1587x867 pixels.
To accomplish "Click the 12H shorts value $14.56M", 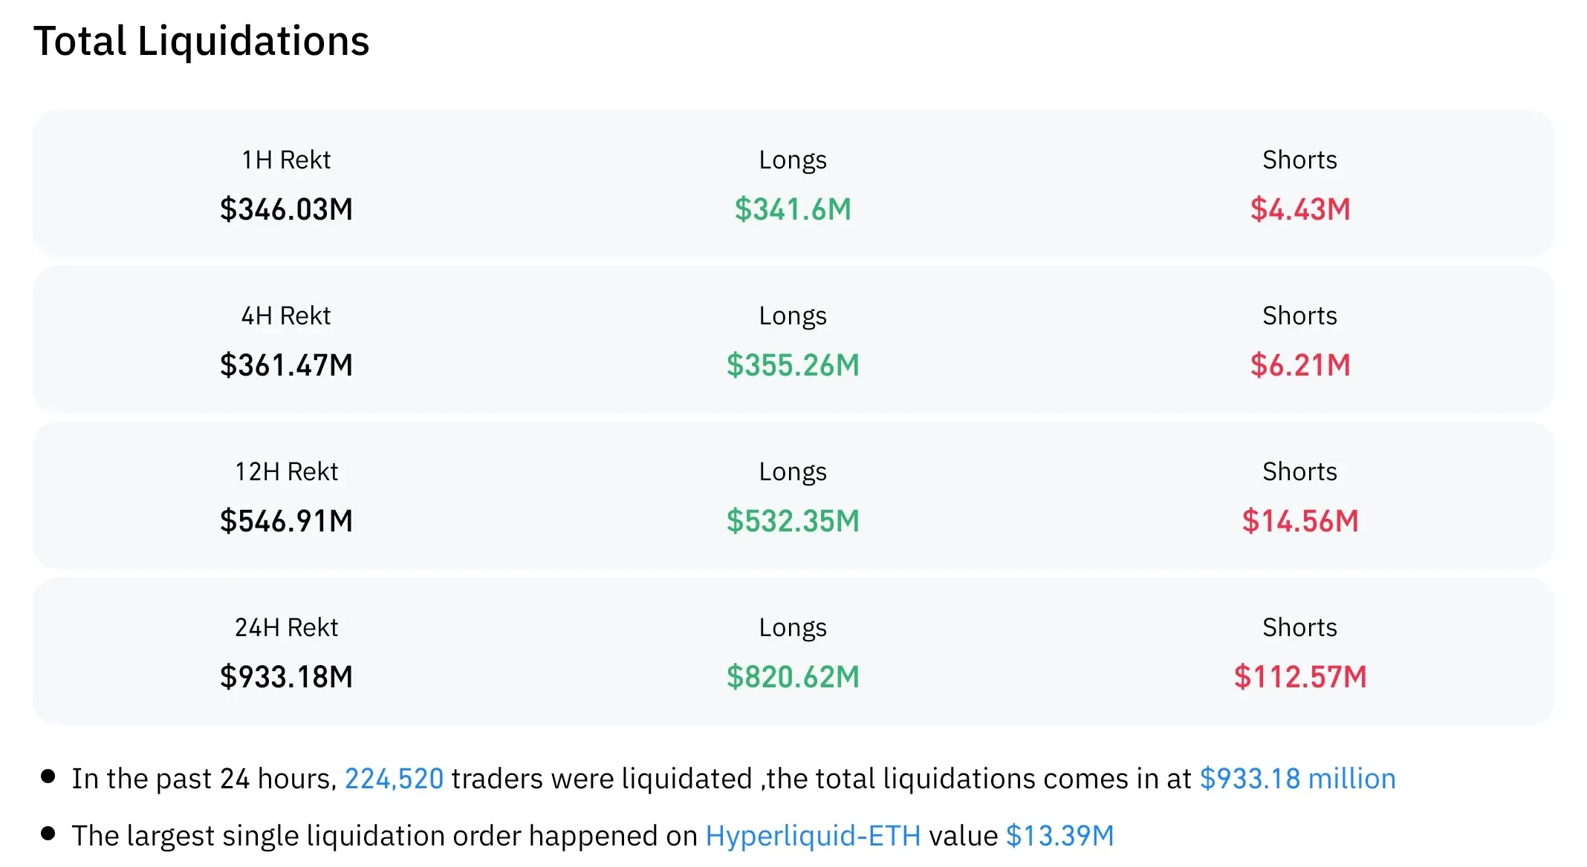I will [x=1299, y=521].
